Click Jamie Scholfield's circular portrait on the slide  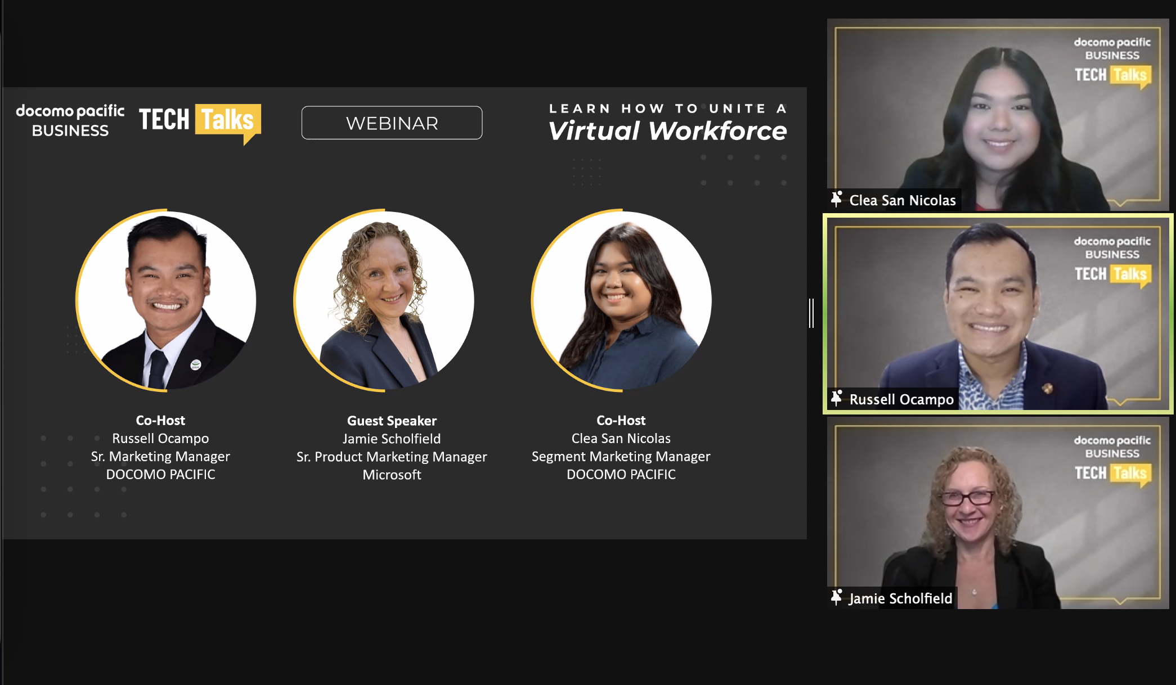384,300
